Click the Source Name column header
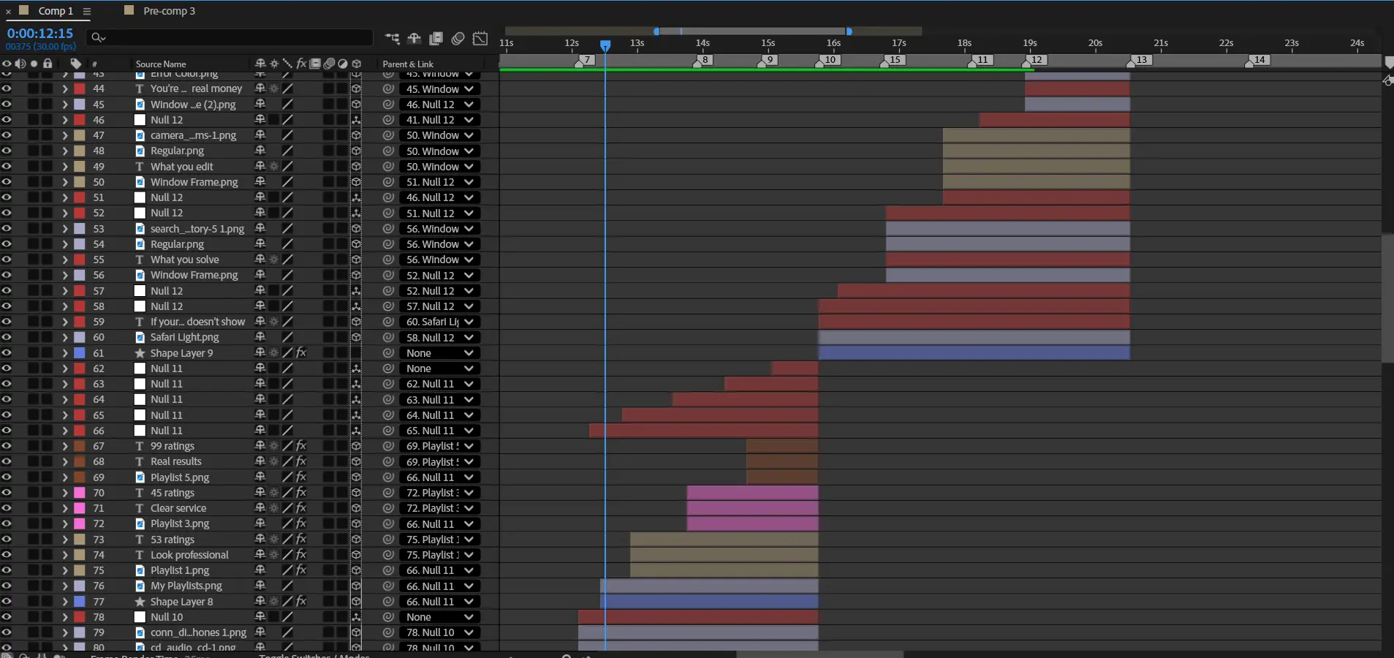 pos(161,64)
